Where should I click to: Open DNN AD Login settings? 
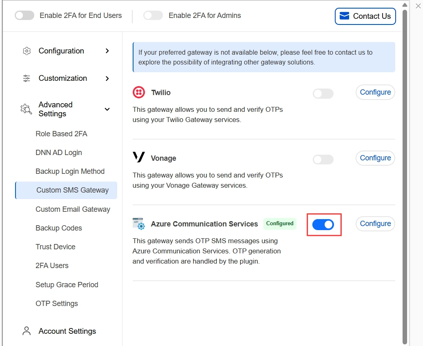click(59, 153)
